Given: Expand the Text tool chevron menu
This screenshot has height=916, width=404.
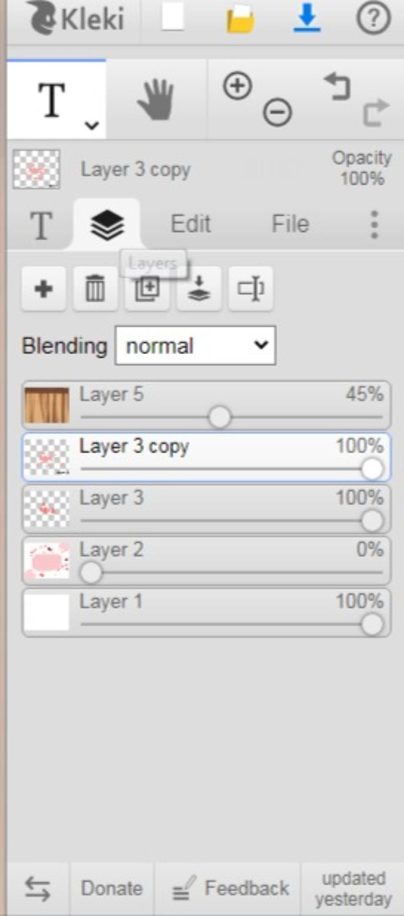Looking at the screenshot, I should pos(92,126).
